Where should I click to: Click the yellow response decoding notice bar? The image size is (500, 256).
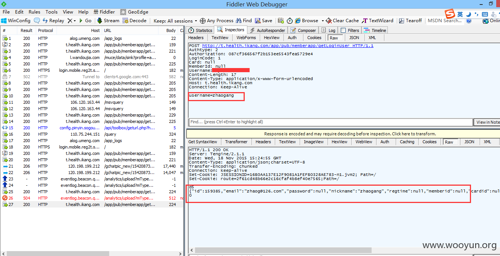click(x=343, y=134)
